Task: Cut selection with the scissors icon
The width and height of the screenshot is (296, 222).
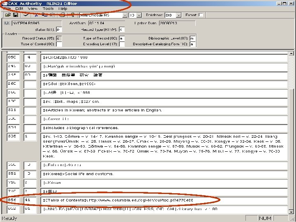Action: (36, 15)
